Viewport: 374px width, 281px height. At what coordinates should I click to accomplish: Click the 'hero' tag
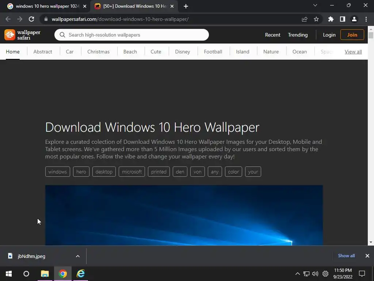click(x=81, y=172)
